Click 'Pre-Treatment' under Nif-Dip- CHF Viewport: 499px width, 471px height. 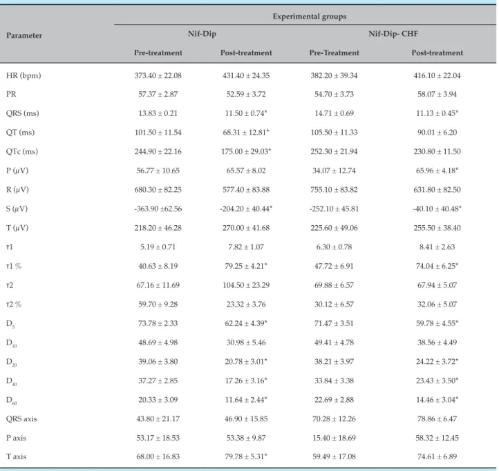334,52
